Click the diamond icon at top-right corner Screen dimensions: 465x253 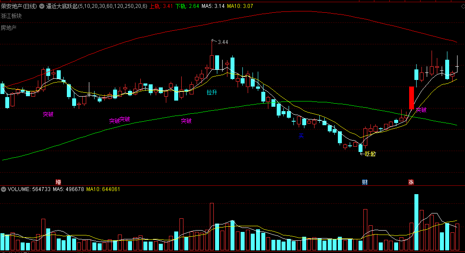pyautogui.click(x=463, y=6)
